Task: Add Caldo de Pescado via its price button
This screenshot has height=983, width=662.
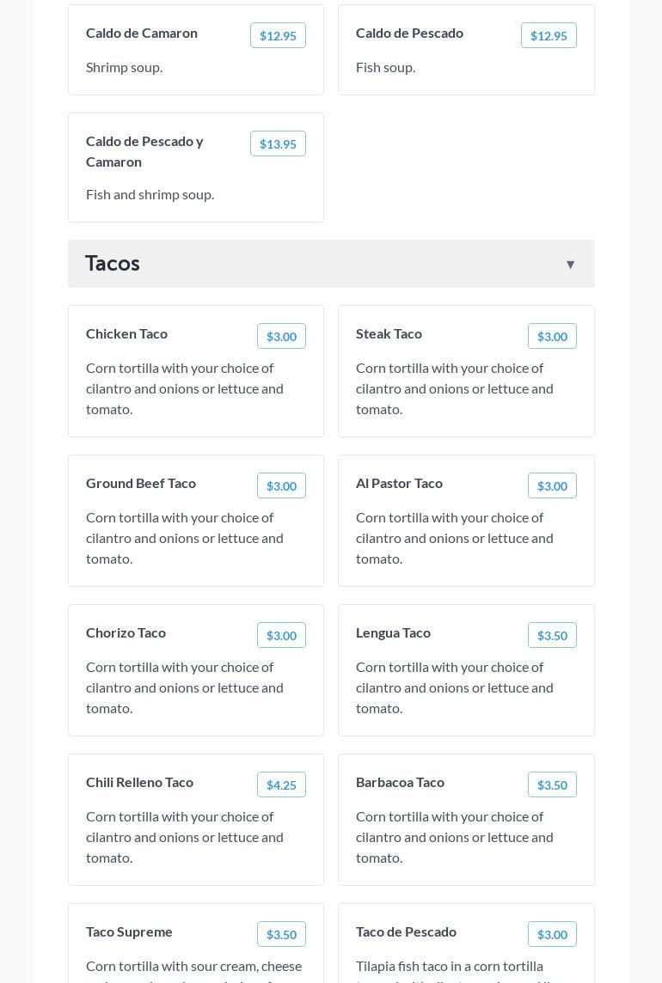Action: [549, 35]
